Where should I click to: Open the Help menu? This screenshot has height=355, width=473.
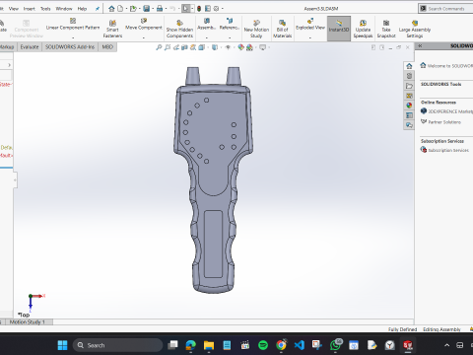(82, 9)
